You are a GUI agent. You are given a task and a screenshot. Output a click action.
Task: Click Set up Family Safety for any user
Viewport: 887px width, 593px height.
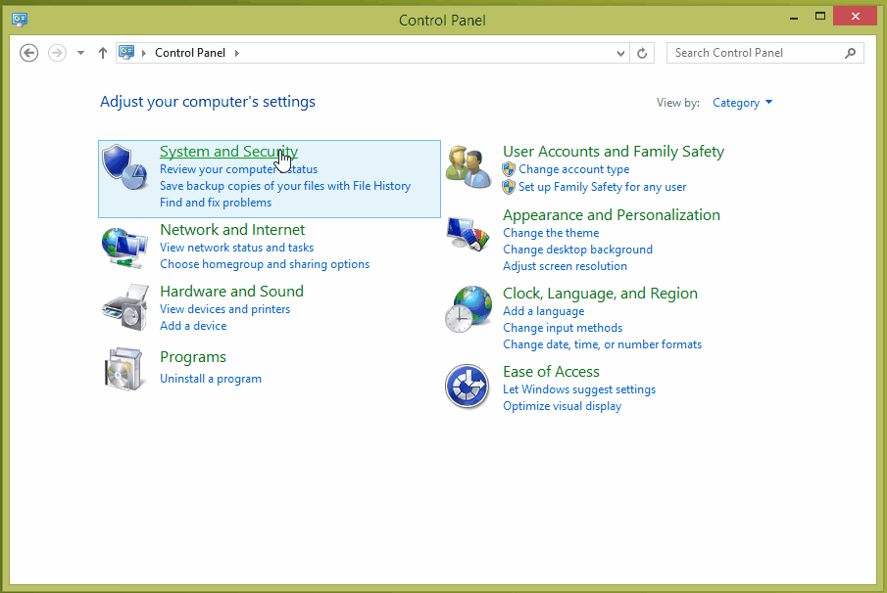coord(602,186)
